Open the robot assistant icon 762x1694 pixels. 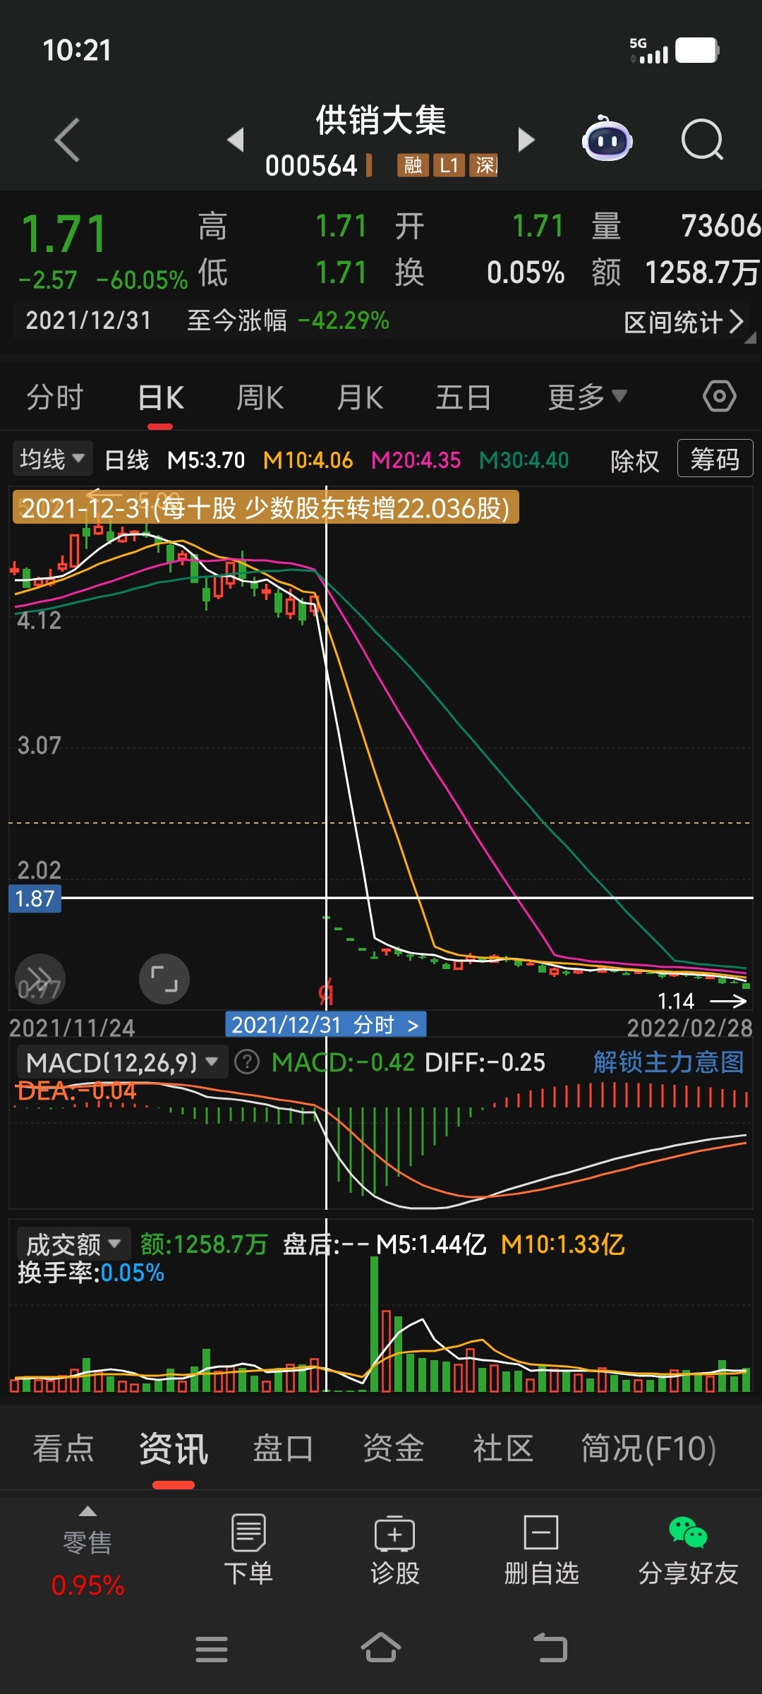click(607, 138)
